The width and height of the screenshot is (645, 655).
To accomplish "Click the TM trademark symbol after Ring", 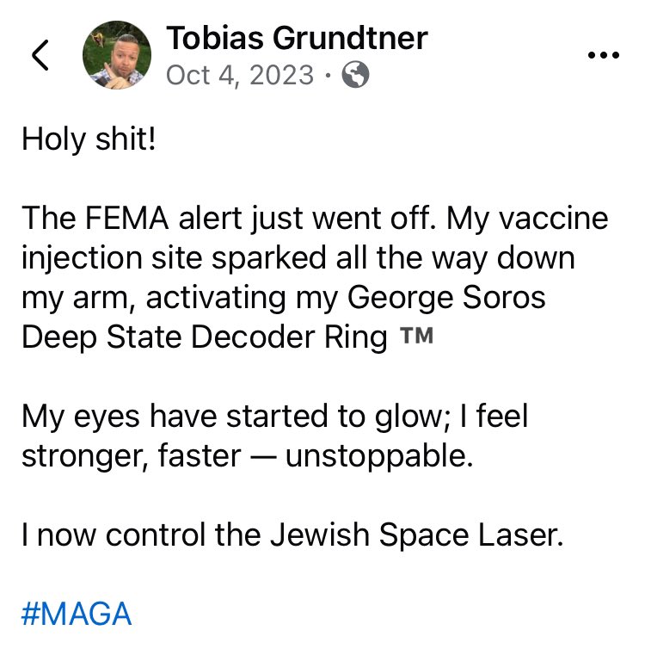I will [416, 336].
